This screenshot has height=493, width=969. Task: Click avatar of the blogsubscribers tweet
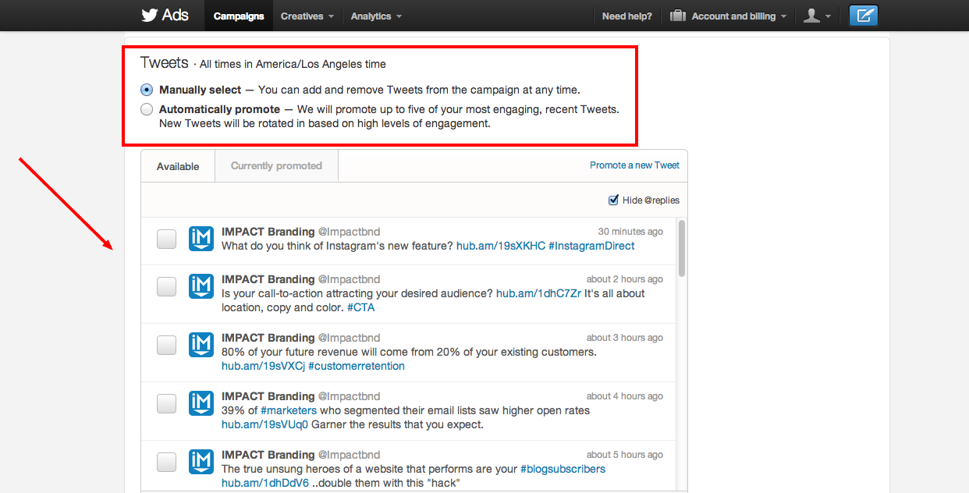[x=201, y=463]
